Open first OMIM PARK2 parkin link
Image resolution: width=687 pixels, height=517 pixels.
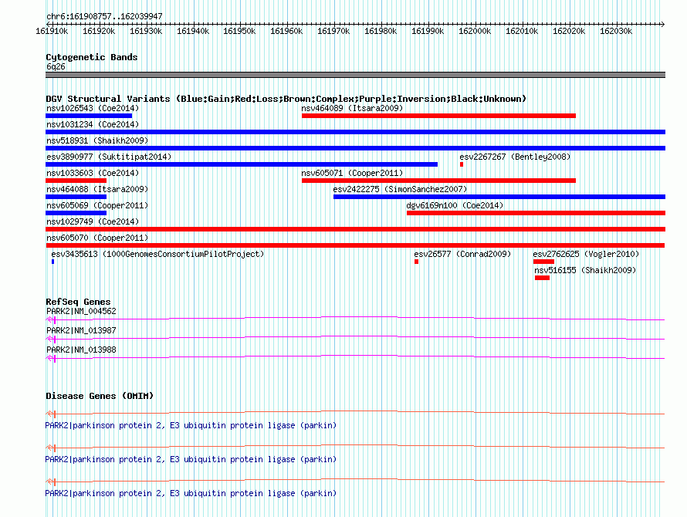pyautogui.click(x=191, y=425)
